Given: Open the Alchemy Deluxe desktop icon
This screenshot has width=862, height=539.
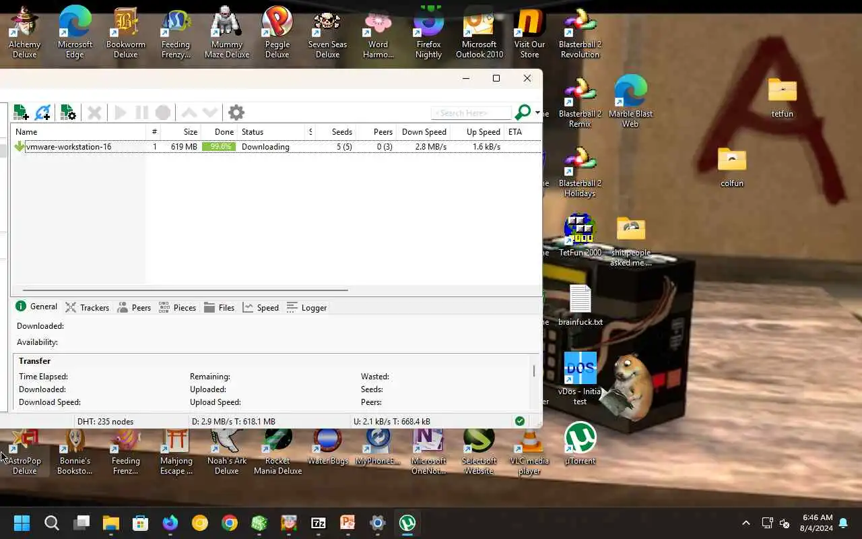Looking at the screenshot, I should 24,32.
